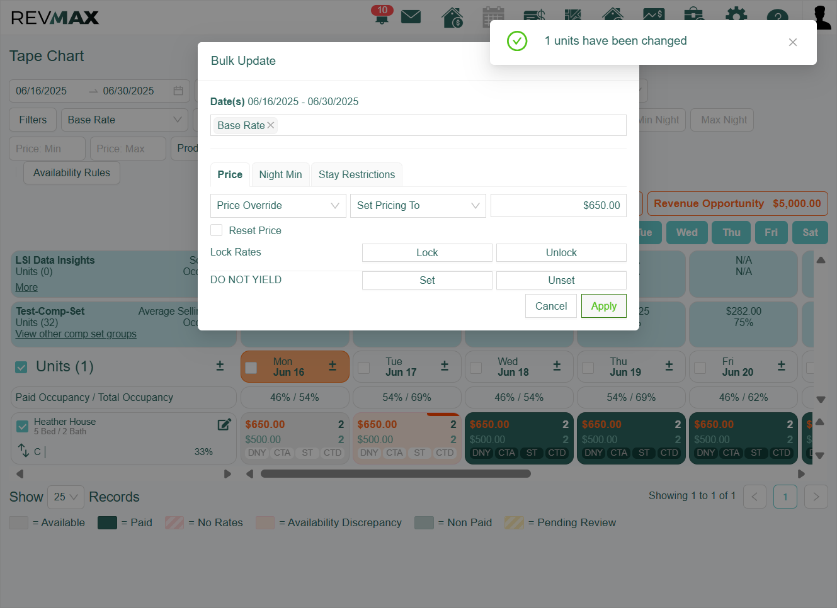Dismiss the units changed notification
The image size is (837, 608).
click(793, 42)
